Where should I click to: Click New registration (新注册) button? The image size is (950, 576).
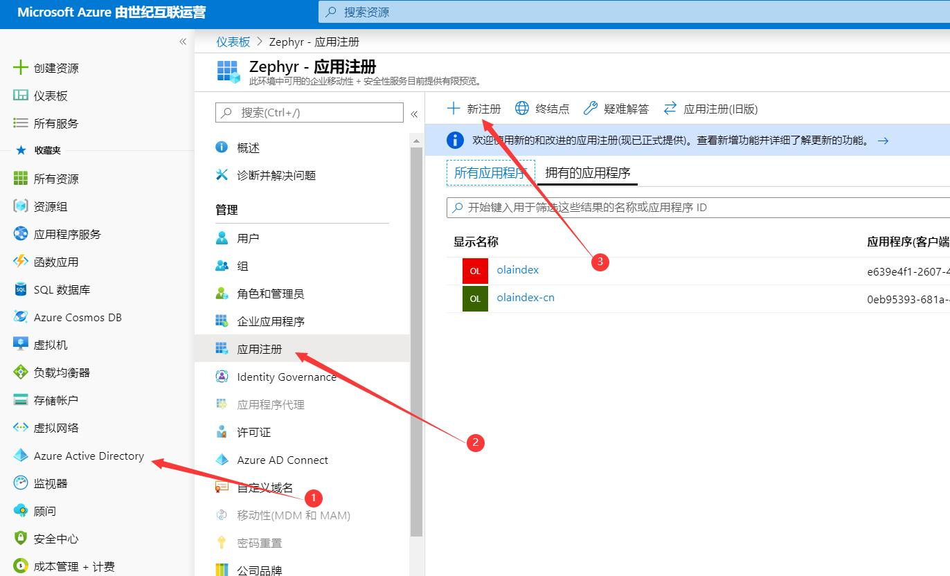coord(474,109)
